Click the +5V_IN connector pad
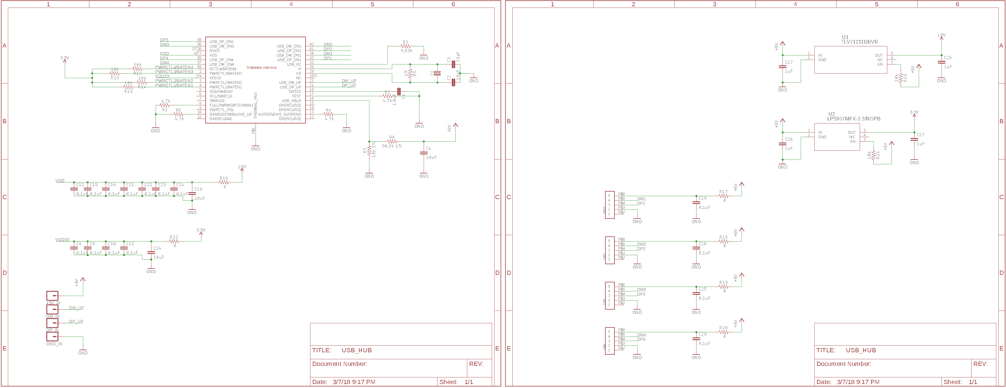The height and width of the screenshot is (388, 1006). (52, 295)
